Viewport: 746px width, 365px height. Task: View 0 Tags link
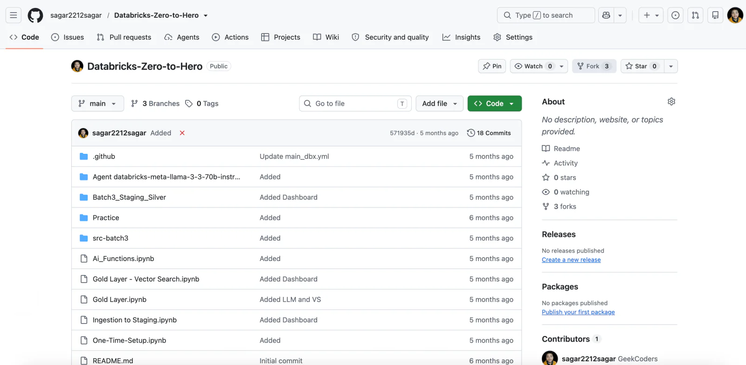(x=202, y=103)
